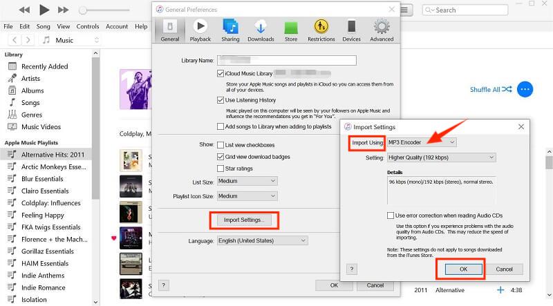
Task: Click the list view icon beside Search
Action: (x=404, y=10)
